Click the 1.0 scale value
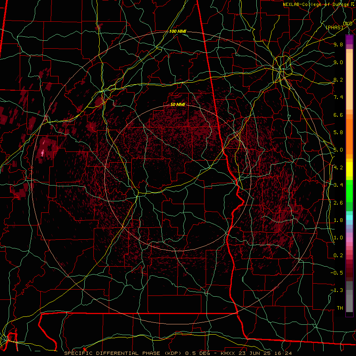The width and height of the screenshot is (356, 356). 338,238
